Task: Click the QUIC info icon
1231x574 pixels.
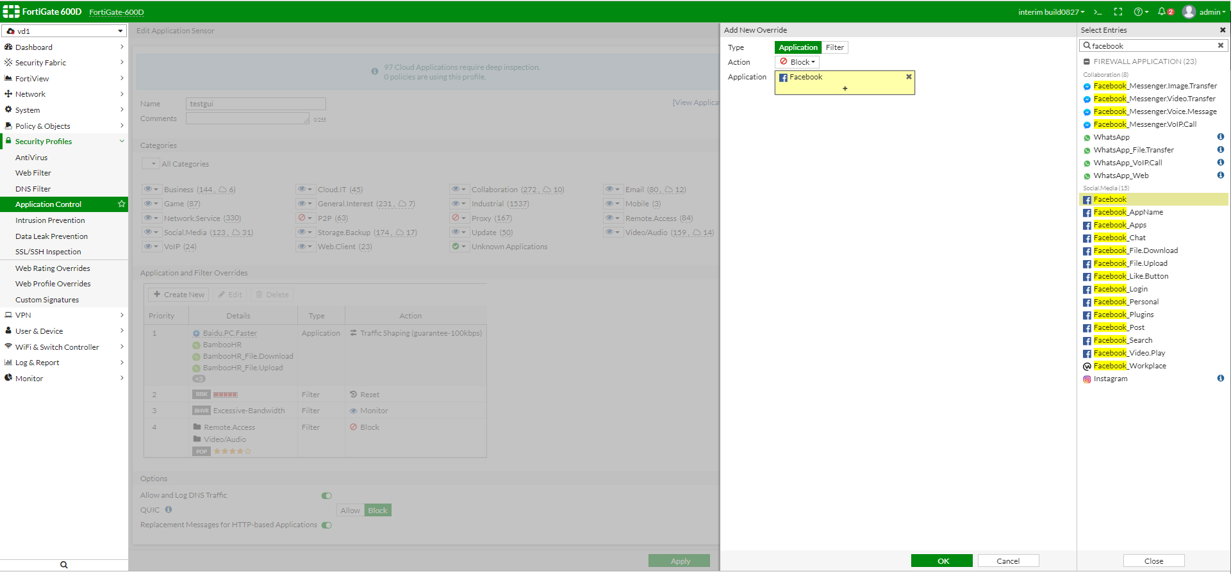Action: [169, 510]
